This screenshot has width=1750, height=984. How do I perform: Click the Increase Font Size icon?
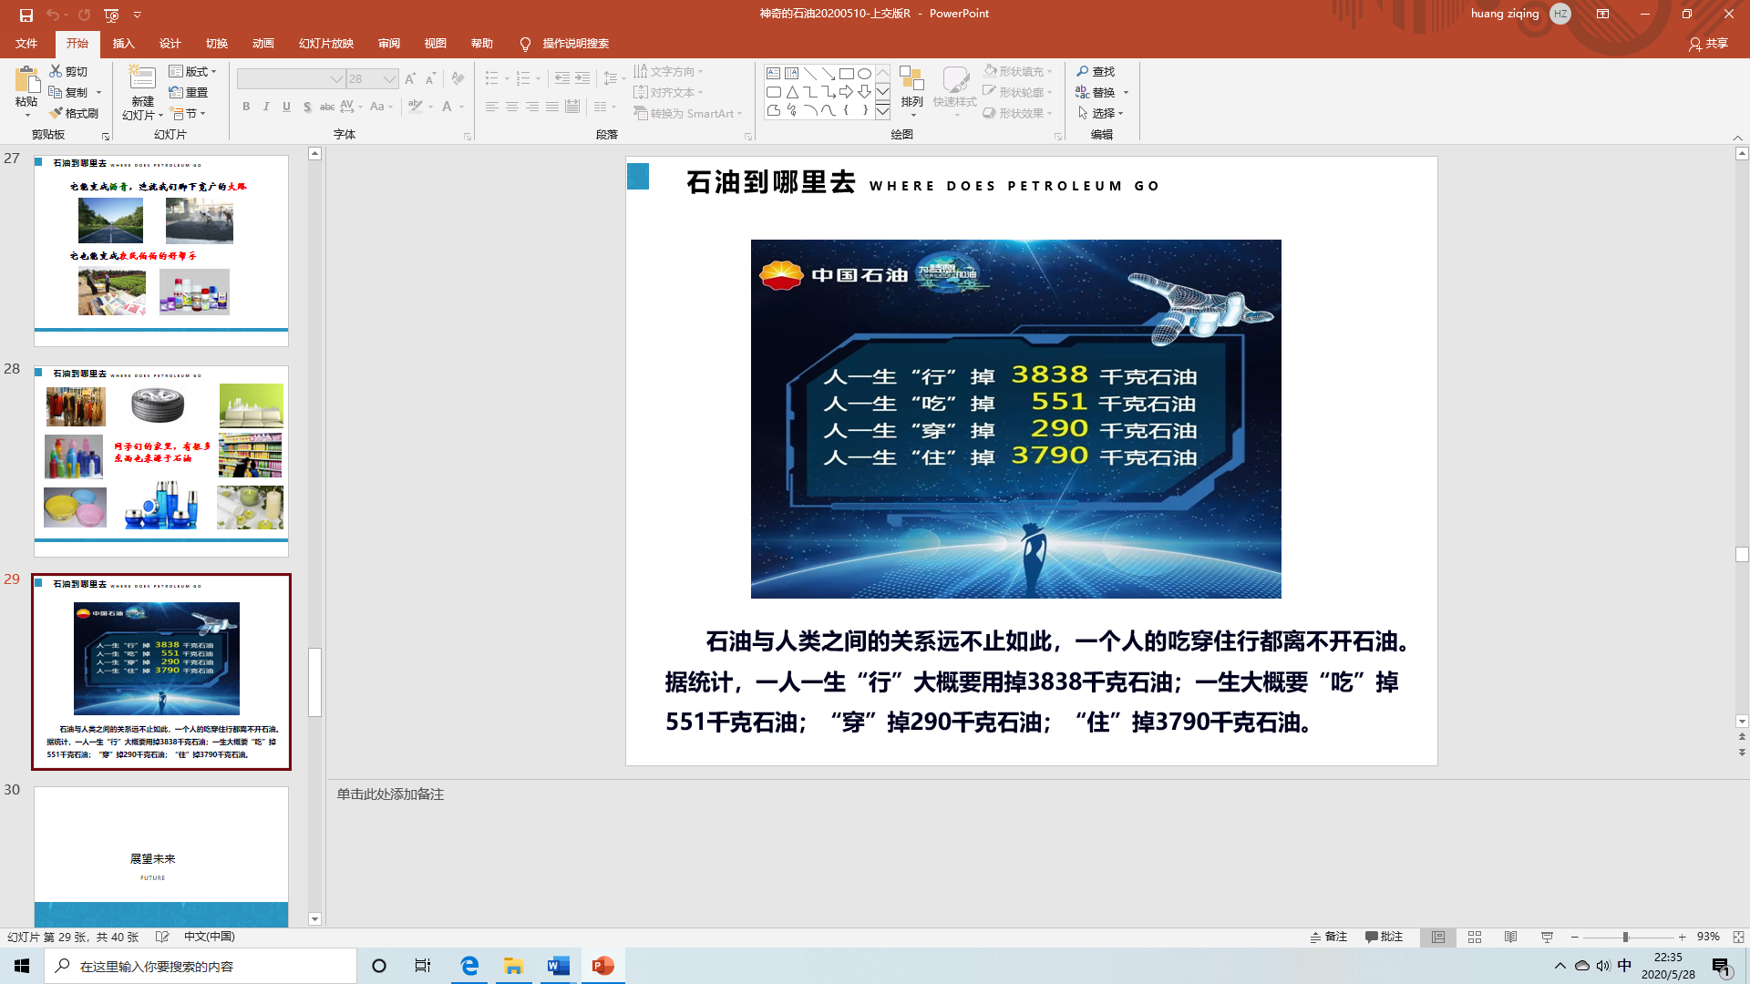click(410, 79)
